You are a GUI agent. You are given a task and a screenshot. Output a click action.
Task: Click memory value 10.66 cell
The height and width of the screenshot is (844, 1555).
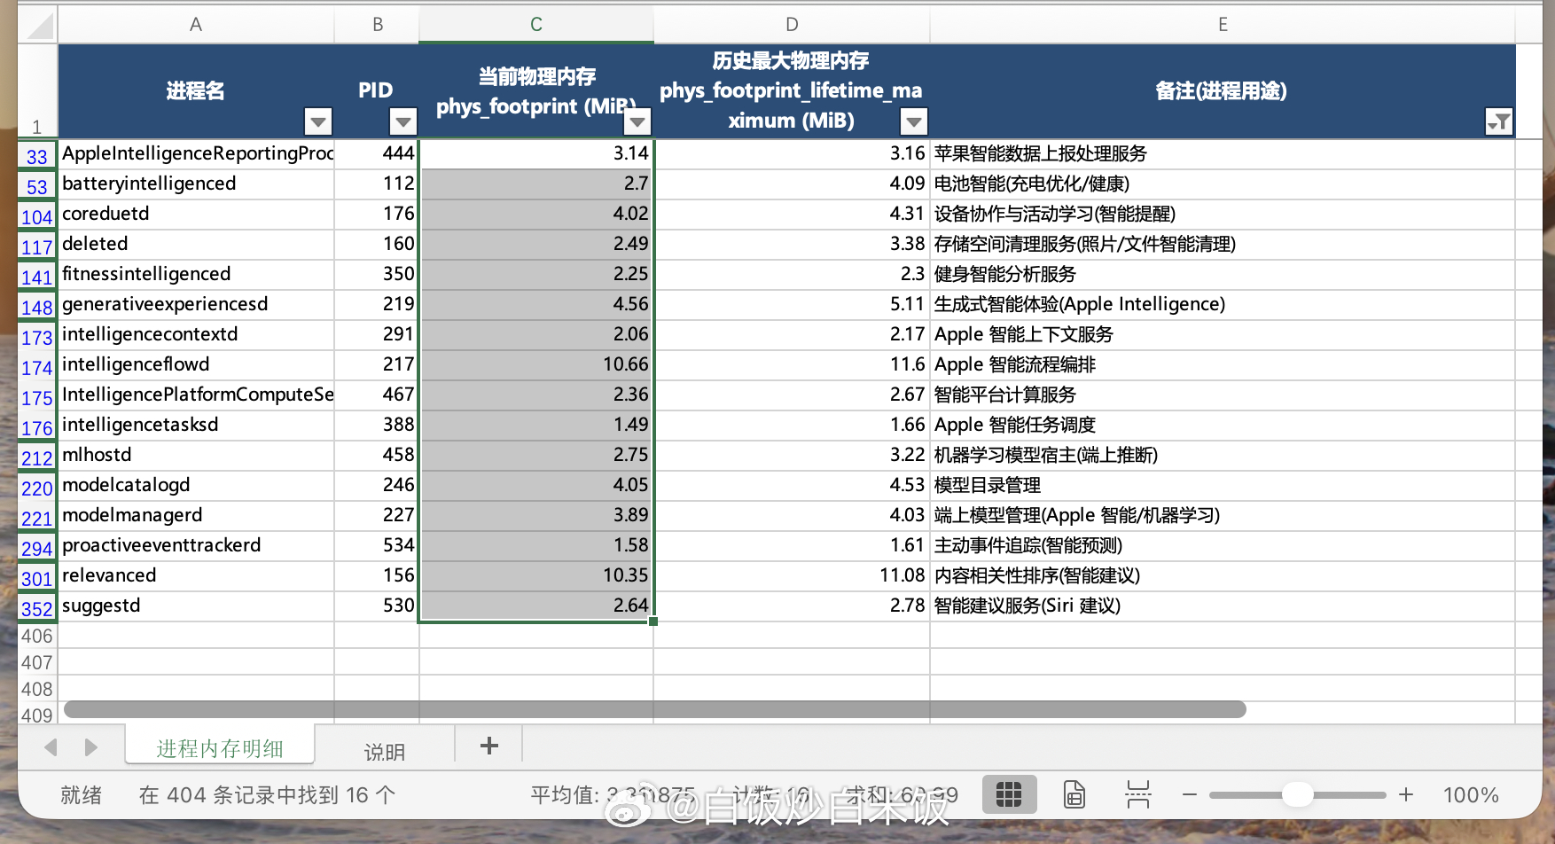(536, 365)
